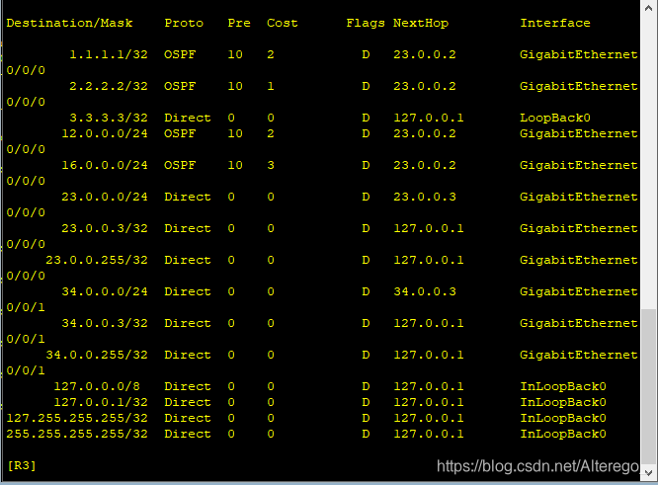
Task: Click the Flags column header
Action: [x=366, y=23]
